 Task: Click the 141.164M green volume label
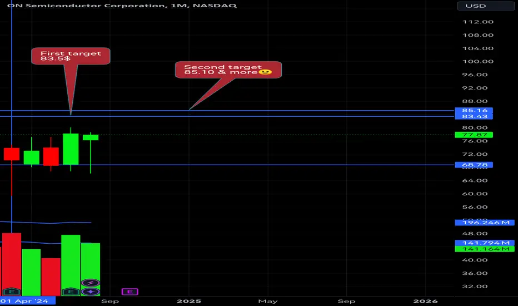[485, 249]
